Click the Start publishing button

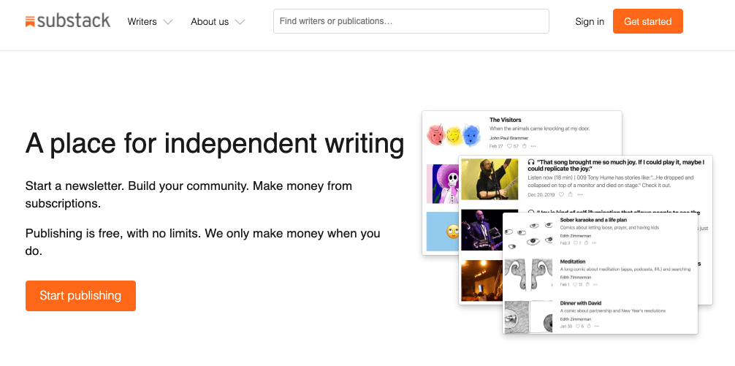click(x=80, y=296)
